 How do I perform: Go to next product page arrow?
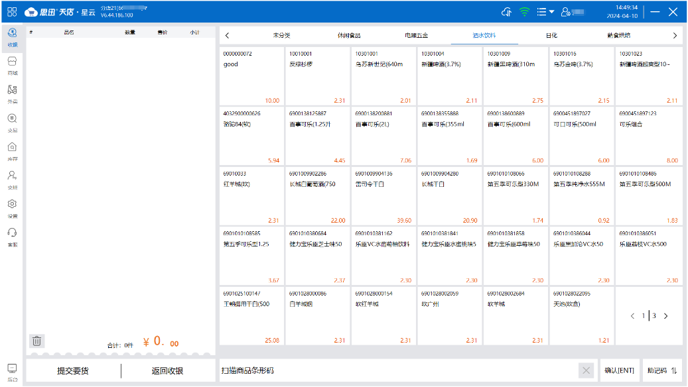[x=665, y=316]
